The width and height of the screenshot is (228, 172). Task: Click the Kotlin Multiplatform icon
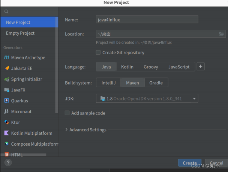pyautogui.click(x=7, y=133)
